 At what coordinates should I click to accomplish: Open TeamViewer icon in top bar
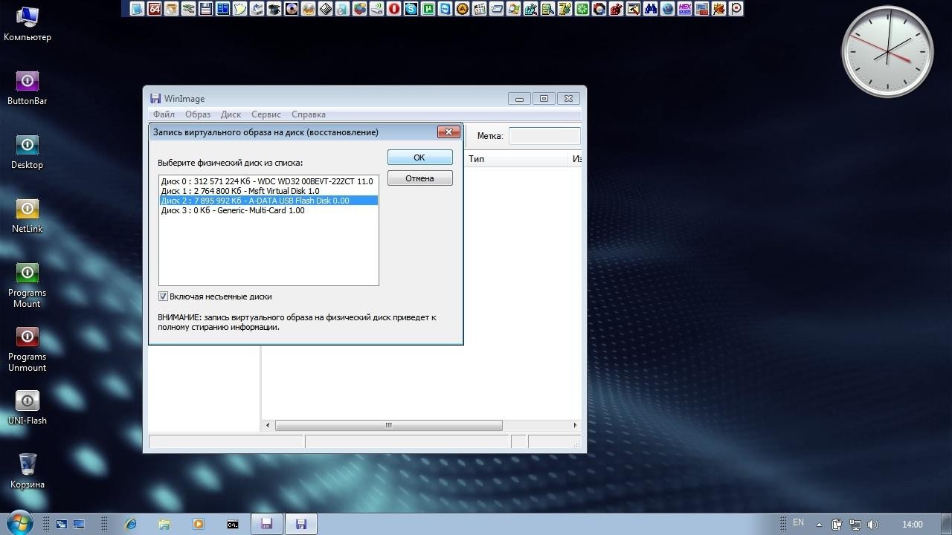(x=445, y=9)
